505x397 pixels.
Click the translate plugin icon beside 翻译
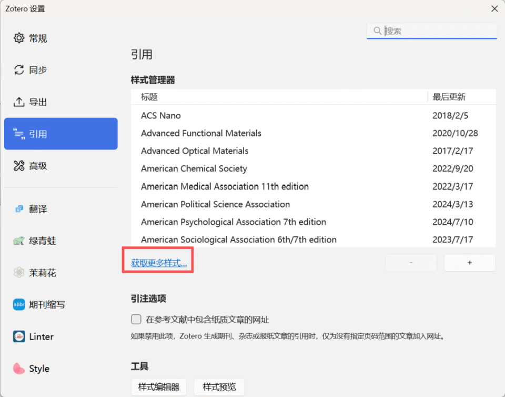coord(19,209)
